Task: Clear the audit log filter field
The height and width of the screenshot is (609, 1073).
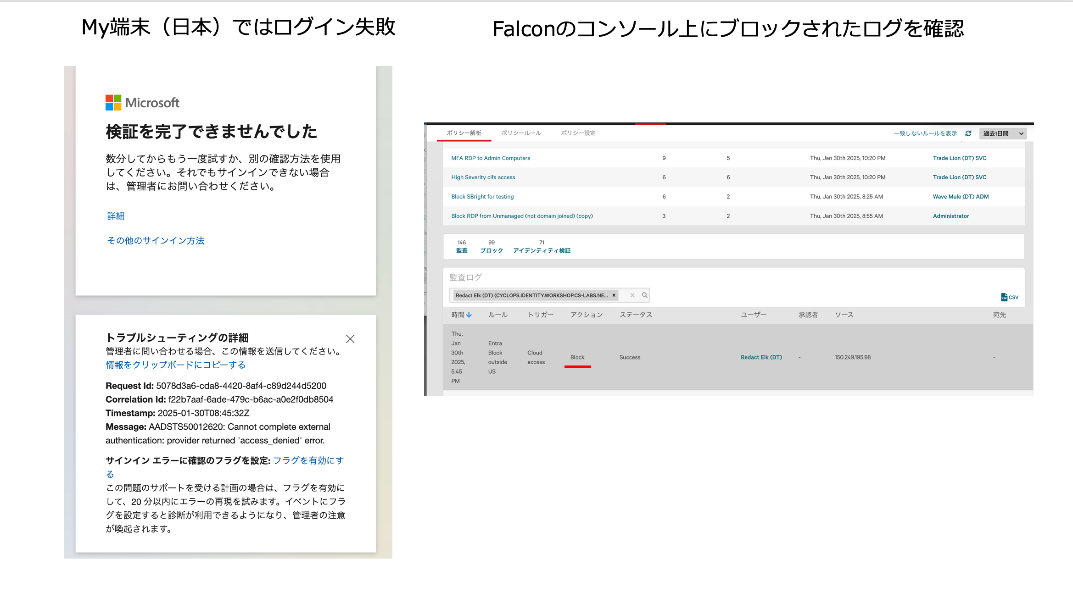Action: click(632, 295)
